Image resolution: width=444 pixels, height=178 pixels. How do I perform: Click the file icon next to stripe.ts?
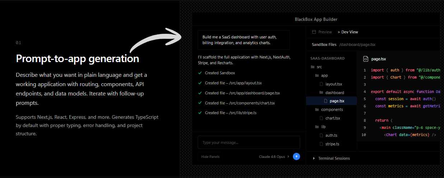point(322,144)
